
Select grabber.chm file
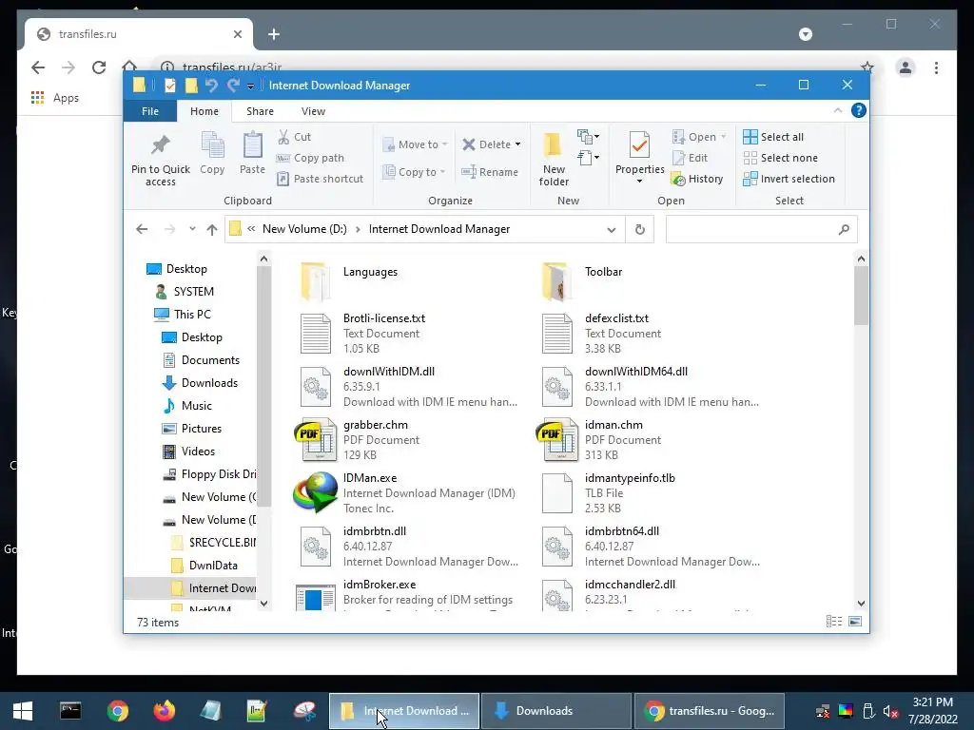pyautogui.click(x=358, y=440)
